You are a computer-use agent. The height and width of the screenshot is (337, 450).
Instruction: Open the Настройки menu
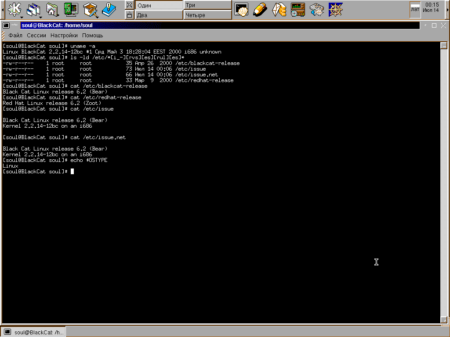click(x=64, y=35)
